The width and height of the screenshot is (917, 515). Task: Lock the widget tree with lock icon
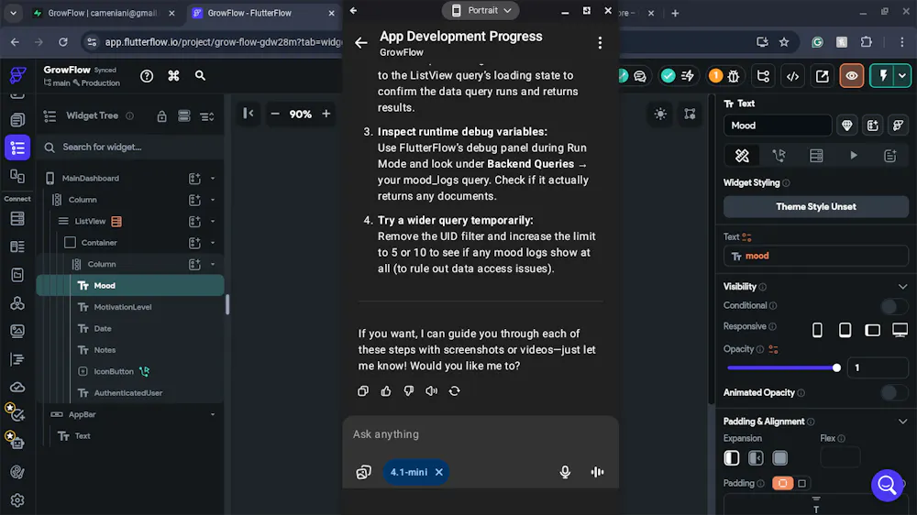[162, 116]
